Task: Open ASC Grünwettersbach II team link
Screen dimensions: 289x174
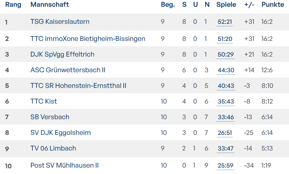Action: pos(68,70)
